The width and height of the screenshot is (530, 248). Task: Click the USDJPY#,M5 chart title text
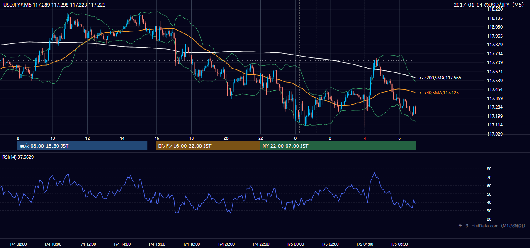click(x=54, y=5)
